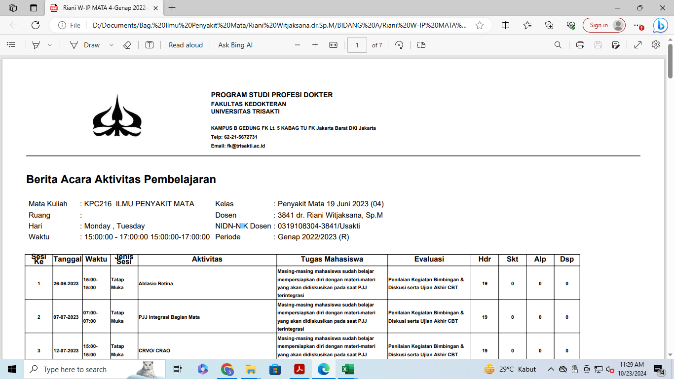View site information for File

tap(69, 25)
